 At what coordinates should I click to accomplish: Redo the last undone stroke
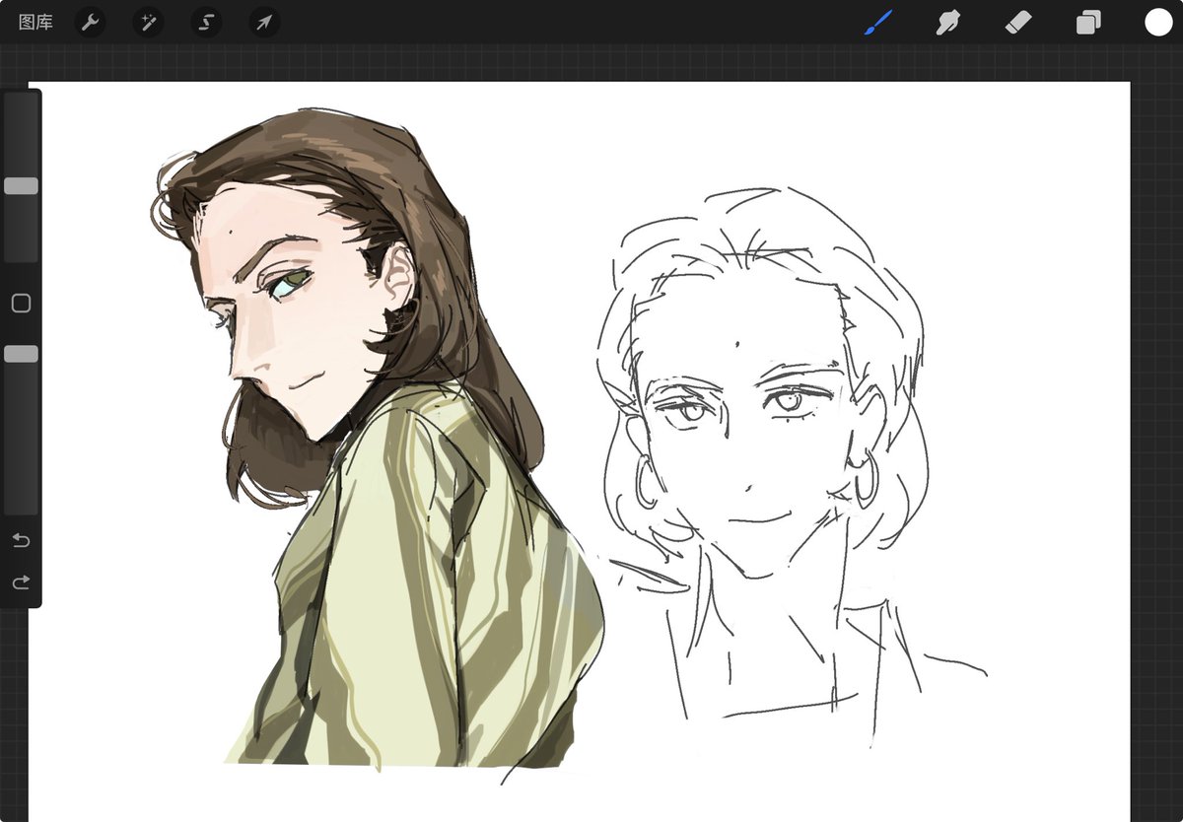click(x=21, y=582)
